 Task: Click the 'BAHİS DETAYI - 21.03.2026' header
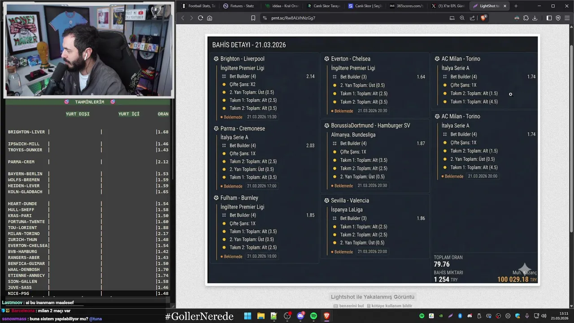(249, 45)
